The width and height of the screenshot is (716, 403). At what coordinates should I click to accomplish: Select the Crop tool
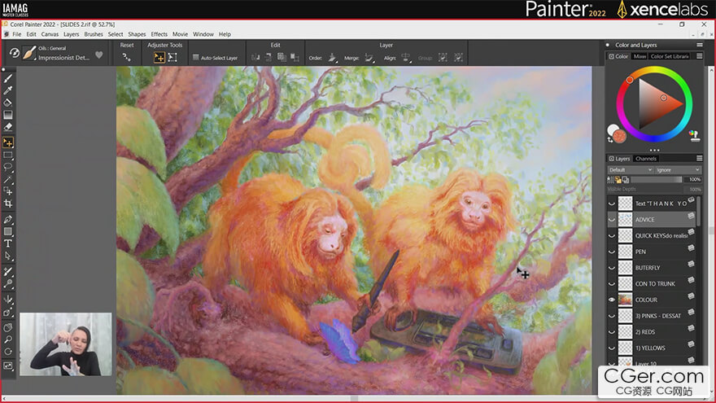(x=8, y=204)
